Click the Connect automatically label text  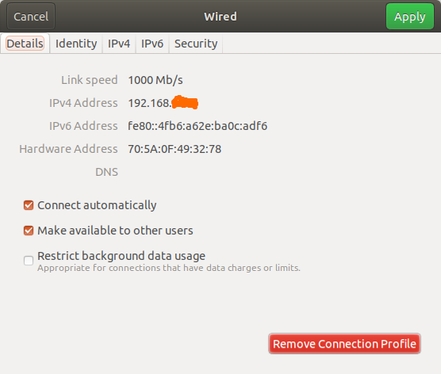click(x=97, y=205)
